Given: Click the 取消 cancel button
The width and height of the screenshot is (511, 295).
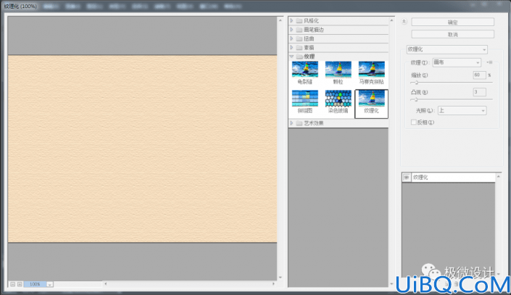Looking at the screenshot, I should (x=453, y=34).
